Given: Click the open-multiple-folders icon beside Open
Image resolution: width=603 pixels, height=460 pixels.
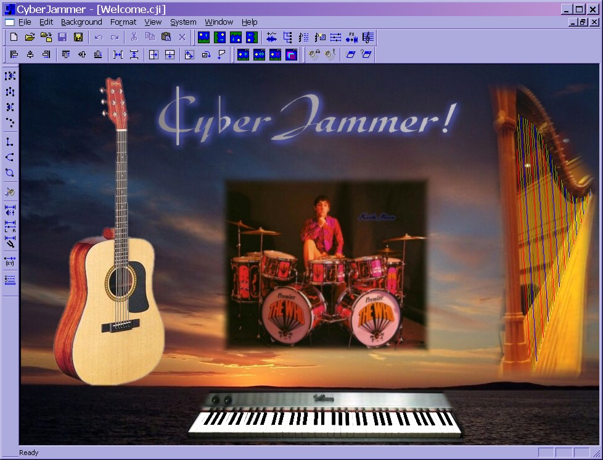Looking at the screenshot, I should pos(46,37).
